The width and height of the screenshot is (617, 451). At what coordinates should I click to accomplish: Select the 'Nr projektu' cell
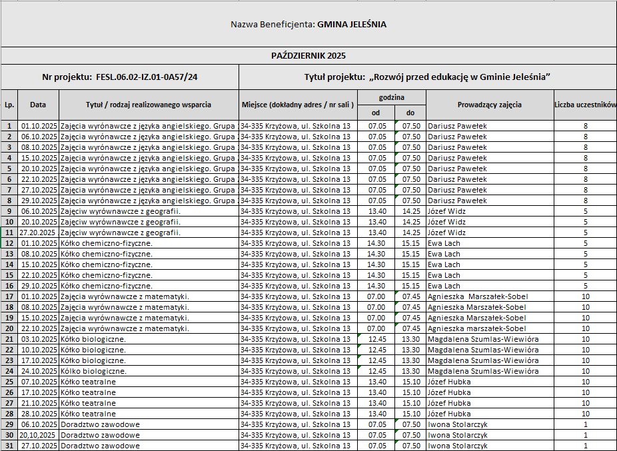click(x=120, y=77)
